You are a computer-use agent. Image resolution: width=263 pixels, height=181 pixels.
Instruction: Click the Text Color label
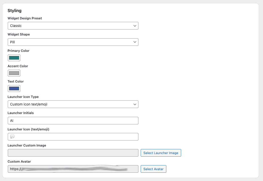[16, 81]
